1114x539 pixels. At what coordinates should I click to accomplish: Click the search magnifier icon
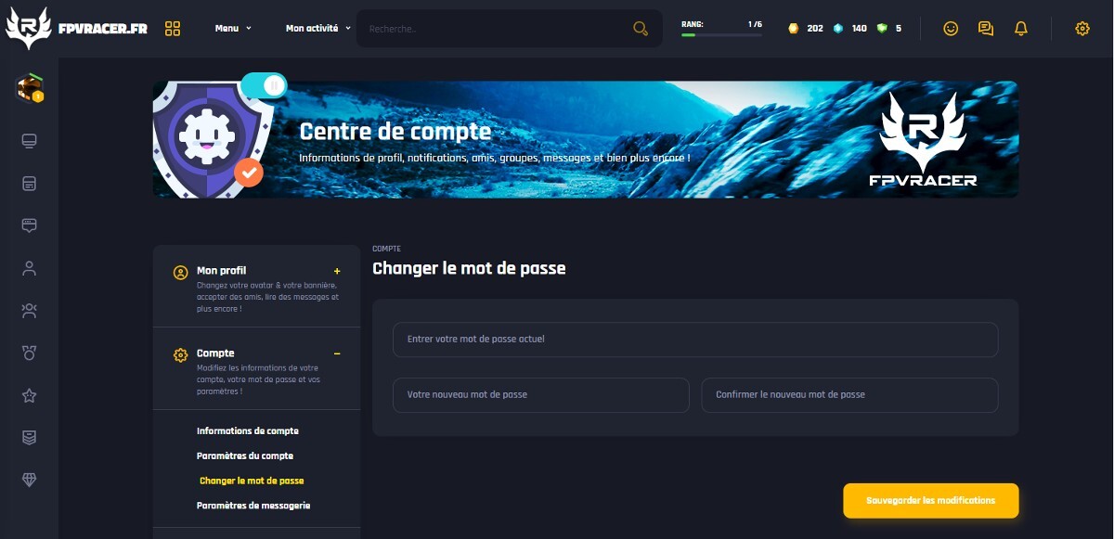pos(641,29)
